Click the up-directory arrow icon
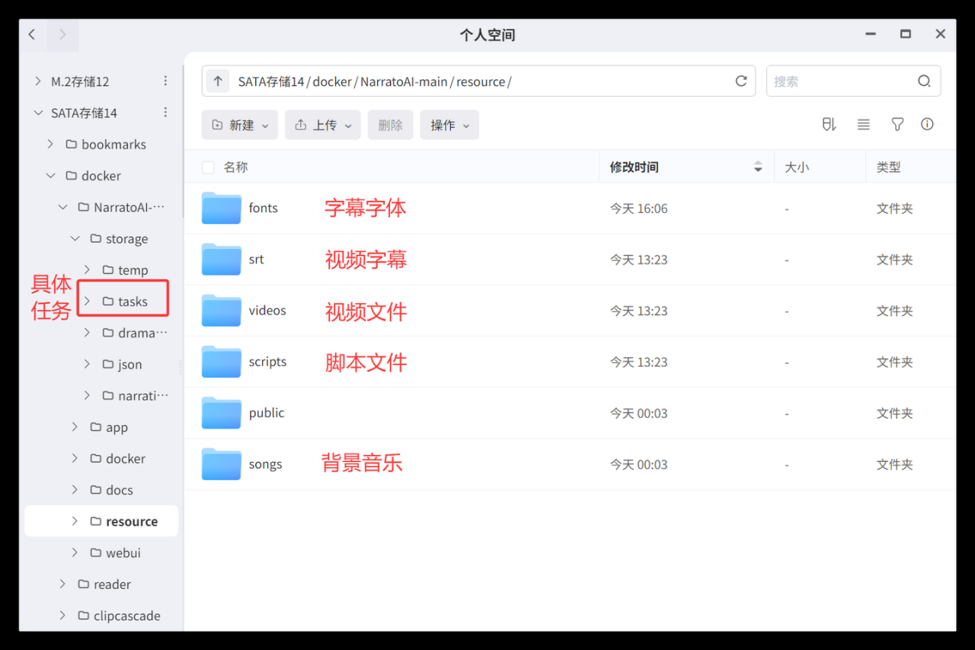Image resolution: width=975 pixels, height=650 pixels. [x=219, y=81]
